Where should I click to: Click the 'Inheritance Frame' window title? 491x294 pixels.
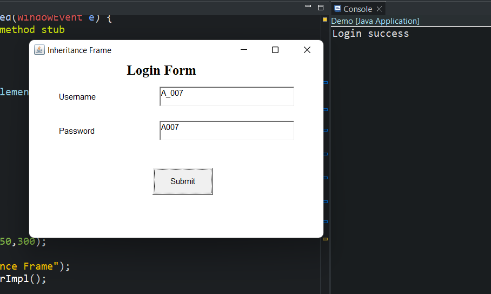[79, 50]
